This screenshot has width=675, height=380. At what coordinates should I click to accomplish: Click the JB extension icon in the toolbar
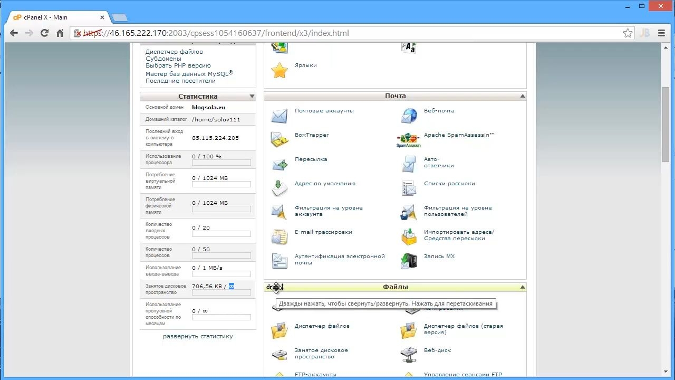pyautogui.click(x=644, y=33)
